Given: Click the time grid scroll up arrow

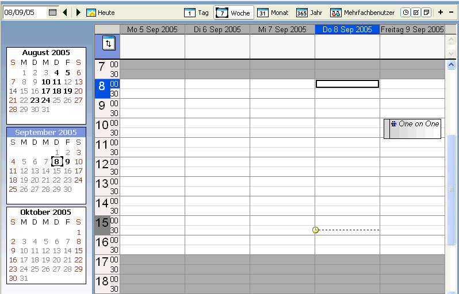Looking at the screenshot, I should click(x=452, y=65).
